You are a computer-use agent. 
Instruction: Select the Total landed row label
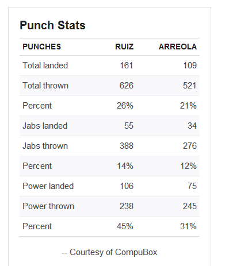point(45,65)
